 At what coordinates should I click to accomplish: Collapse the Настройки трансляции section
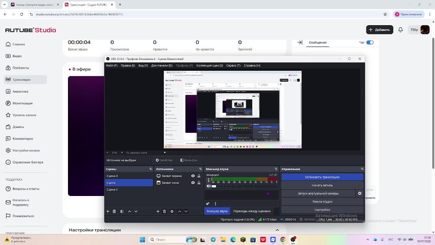pyautogui.click(x=277, y=230)
